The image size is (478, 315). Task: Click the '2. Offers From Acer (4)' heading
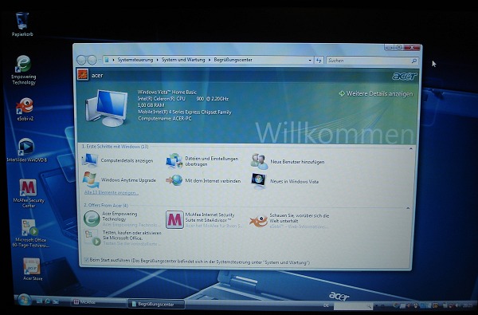[x=106, y=206]
